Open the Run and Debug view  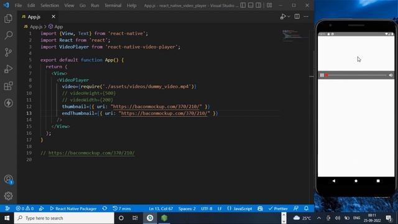(8, 69)
